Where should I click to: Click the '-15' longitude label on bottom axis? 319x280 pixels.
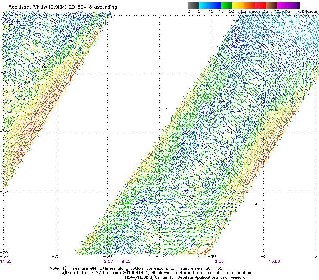[x=159, y=256]
